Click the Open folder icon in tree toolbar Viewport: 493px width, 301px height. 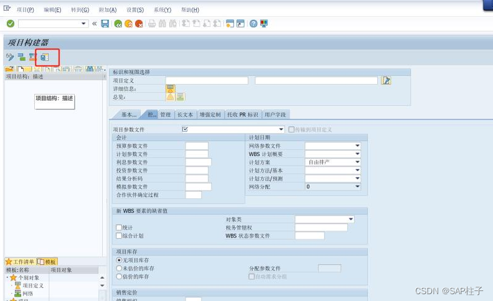tap(9, 69)
